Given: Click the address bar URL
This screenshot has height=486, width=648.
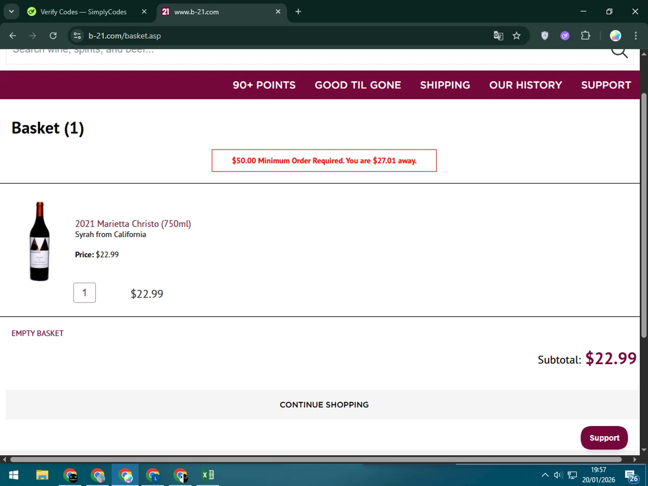Looking at the screenshot, I should pyautogui.click(x=124, y=36).
